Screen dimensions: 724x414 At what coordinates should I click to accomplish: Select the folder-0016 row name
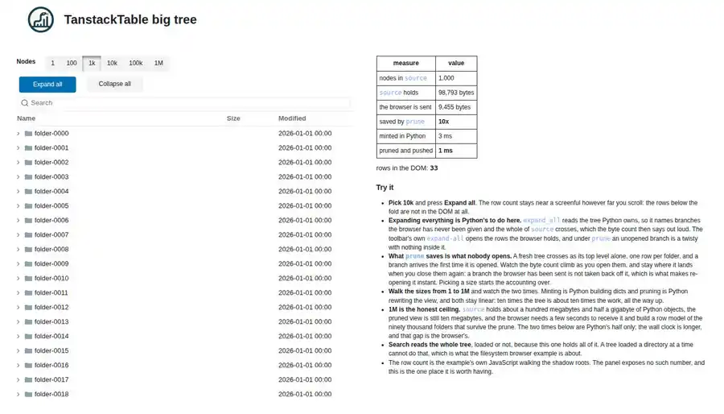pyautogui.click(x=51, y=365)
